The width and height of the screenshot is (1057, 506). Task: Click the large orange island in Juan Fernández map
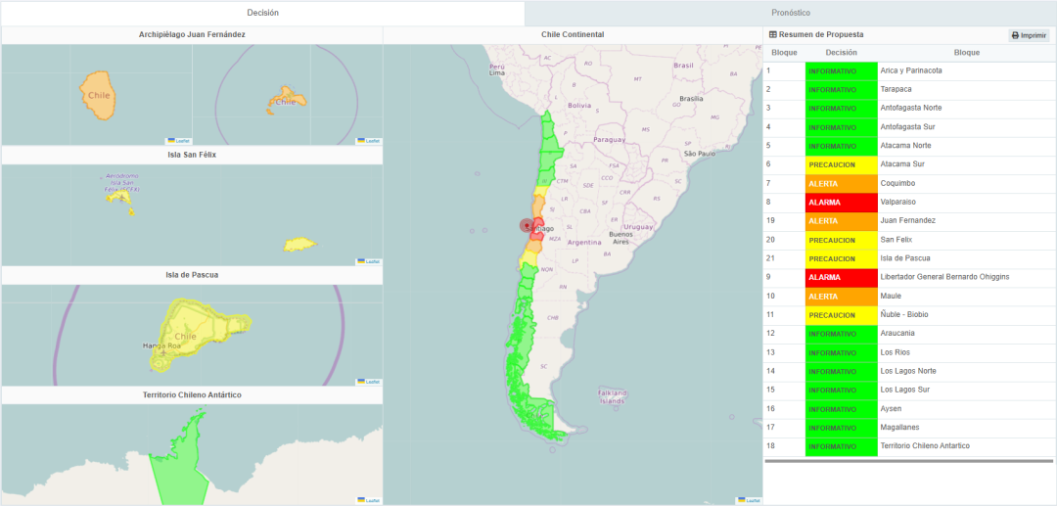[x=100, y=93]
